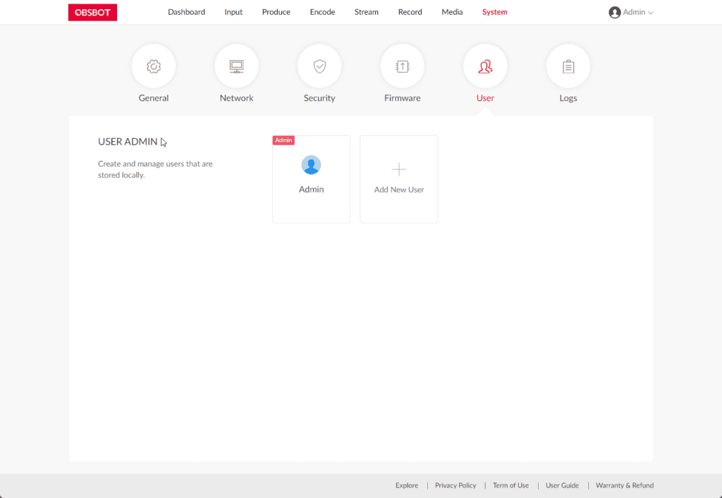Select the User section icon

(485, 66)
